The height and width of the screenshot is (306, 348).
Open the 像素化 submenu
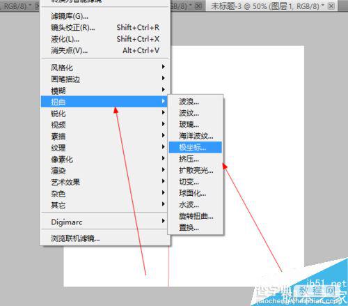[x=104, y=159]
